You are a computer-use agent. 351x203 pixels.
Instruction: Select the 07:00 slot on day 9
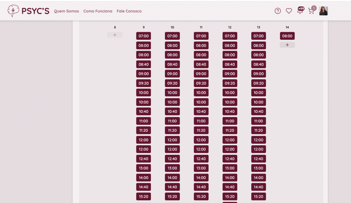click(x=144, y=36)
